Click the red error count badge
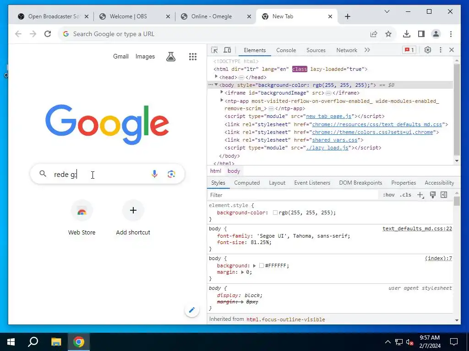 (409, 50)
